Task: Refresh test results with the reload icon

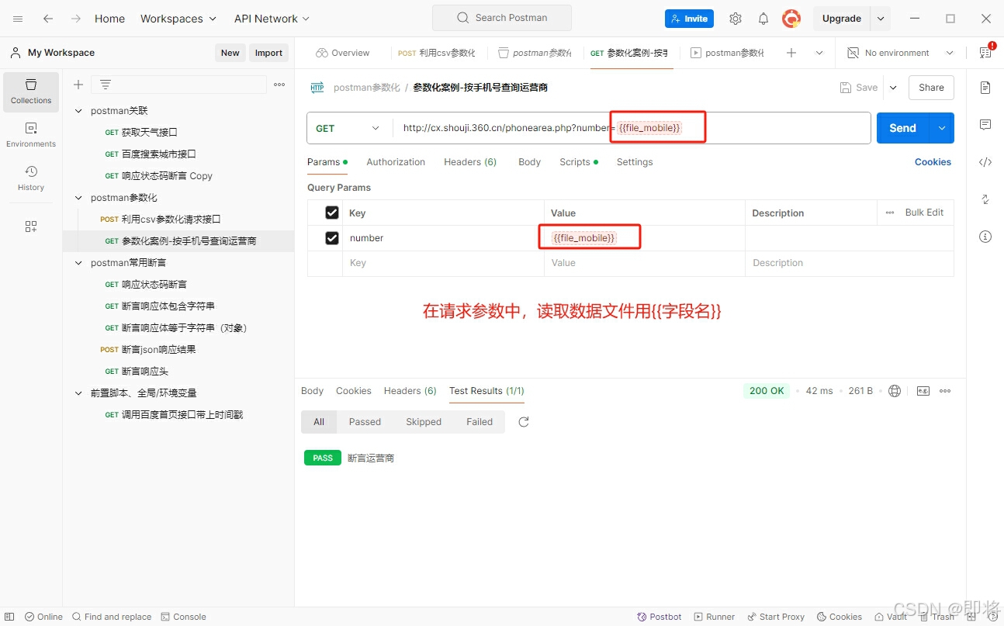Action: [524, 422]
